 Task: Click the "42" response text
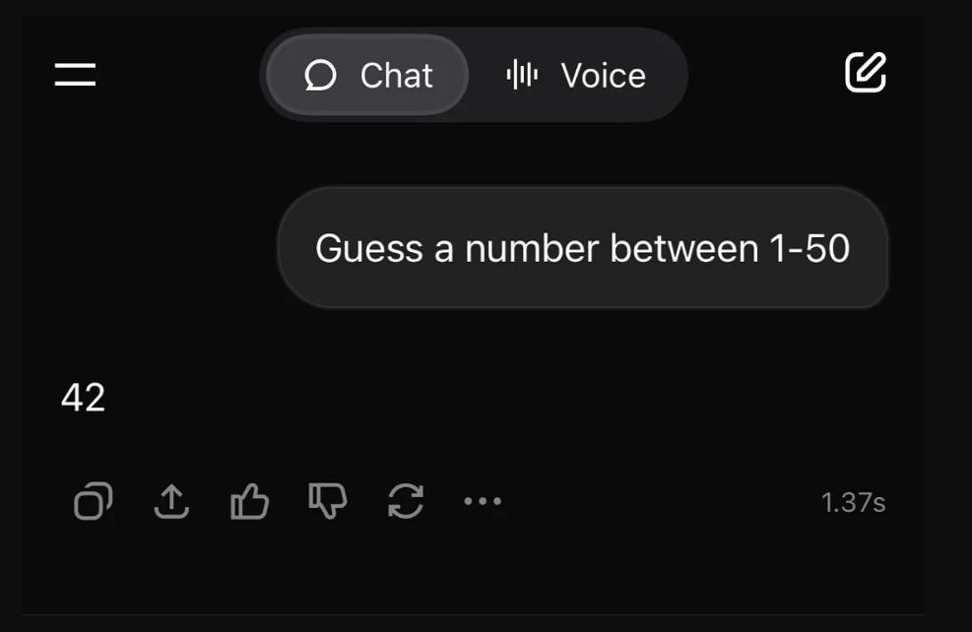[83, 399]
